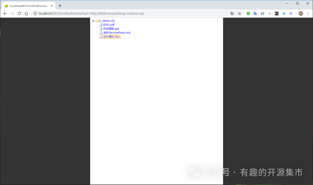
Task: Open the highlighted 设计模式.doc file
Action: point(112,37)
